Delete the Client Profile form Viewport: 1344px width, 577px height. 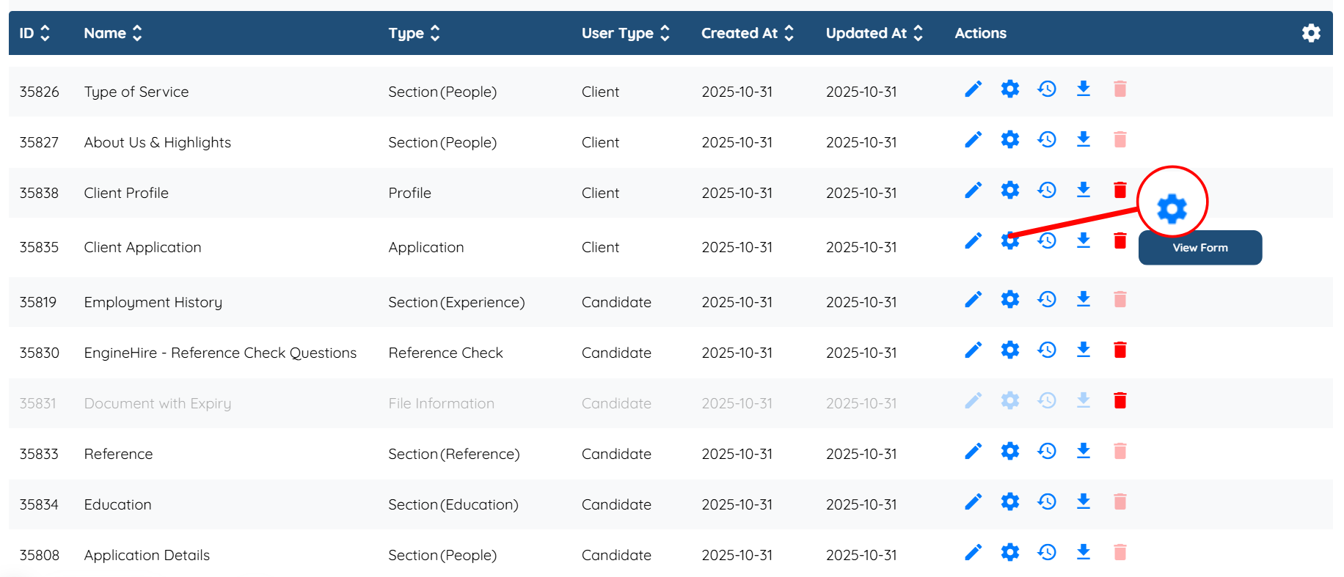click(x=1120, y=190)
